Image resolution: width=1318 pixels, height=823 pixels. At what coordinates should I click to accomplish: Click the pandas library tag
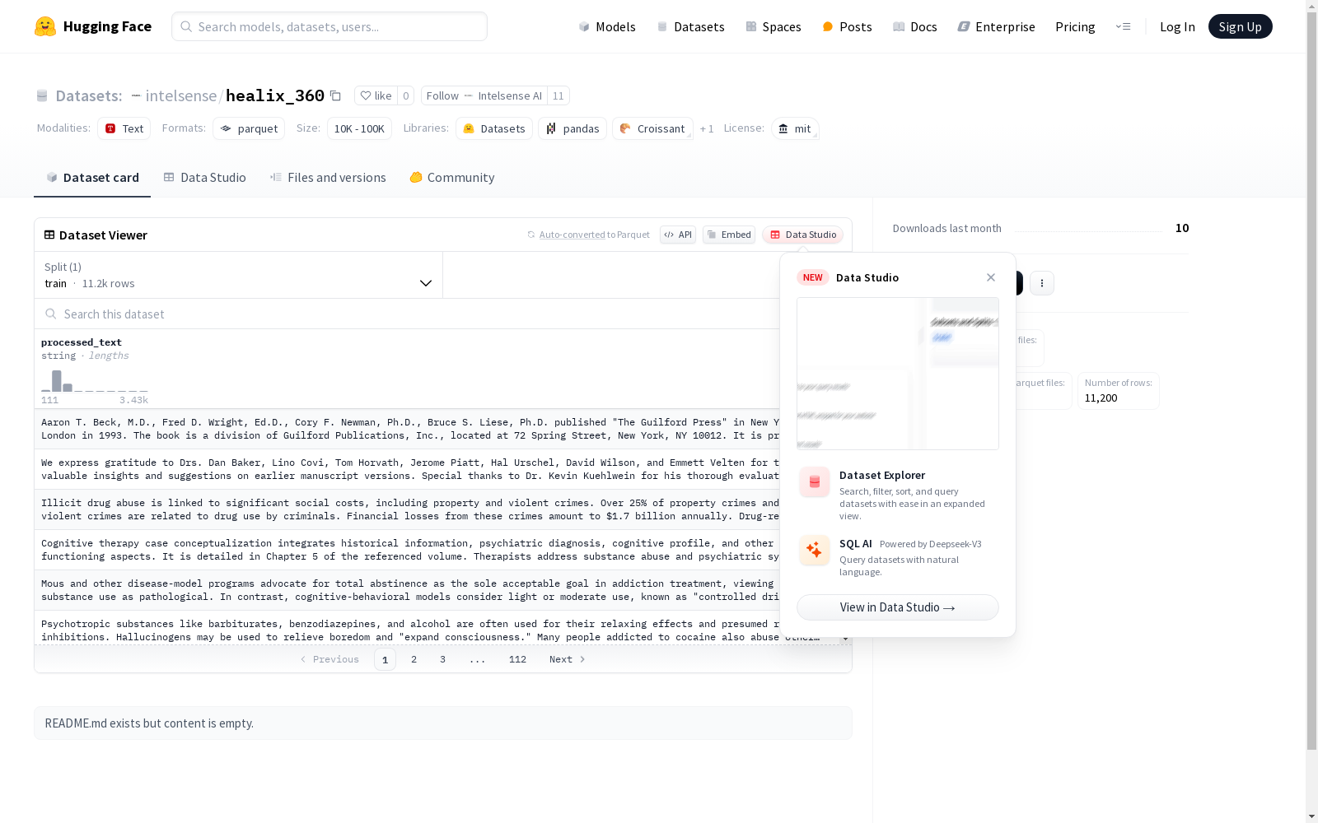pyautogui.click(x=573, y=128)
